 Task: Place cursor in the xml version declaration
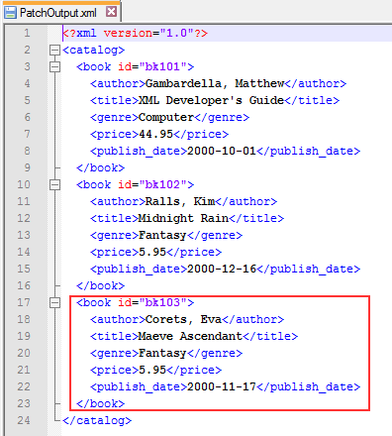[x=135, y=34]
